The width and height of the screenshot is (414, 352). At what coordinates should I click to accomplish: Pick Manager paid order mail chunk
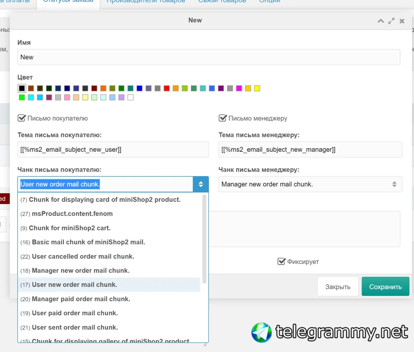109,299
